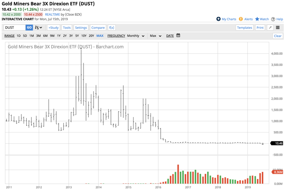Click the Alerts link text
Image resolution: width=285 pixels, height=189 pixels.
248,19
